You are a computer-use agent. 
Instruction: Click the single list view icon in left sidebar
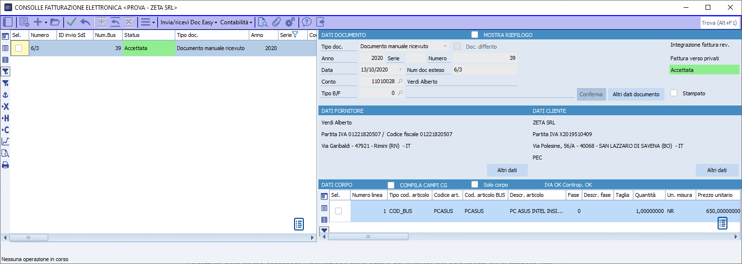[x=5, y=48]
